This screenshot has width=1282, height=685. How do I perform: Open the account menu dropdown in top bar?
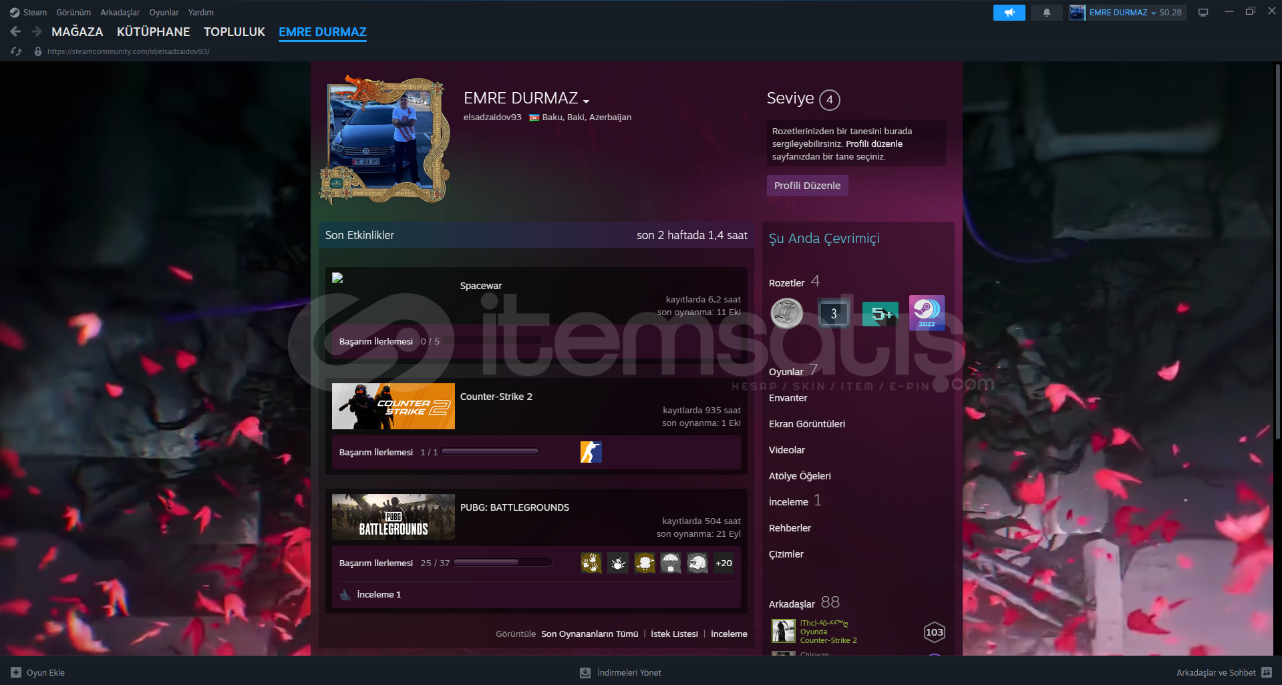tap(1154, 13)
